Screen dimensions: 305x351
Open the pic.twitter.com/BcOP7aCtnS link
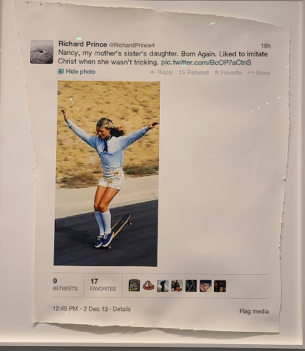coord(206,62)
